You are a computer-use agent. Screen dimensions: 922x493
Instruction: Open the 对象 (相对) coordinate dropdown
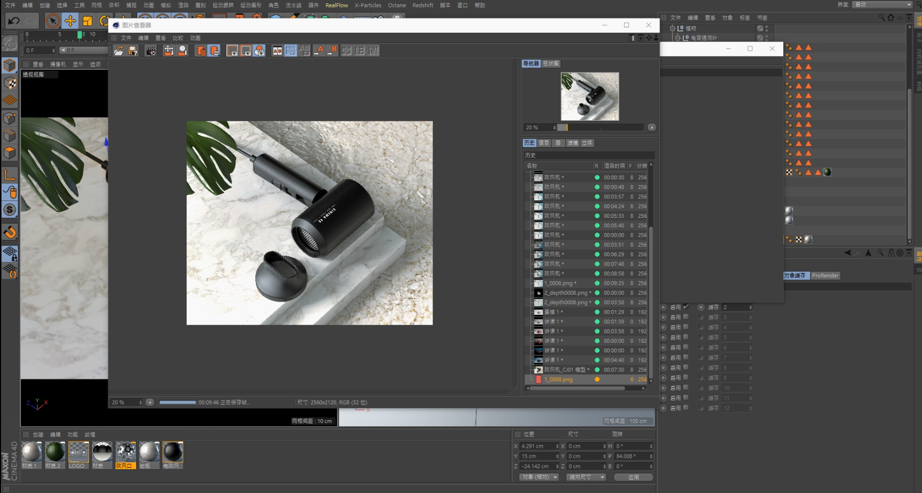click(539, 477)
